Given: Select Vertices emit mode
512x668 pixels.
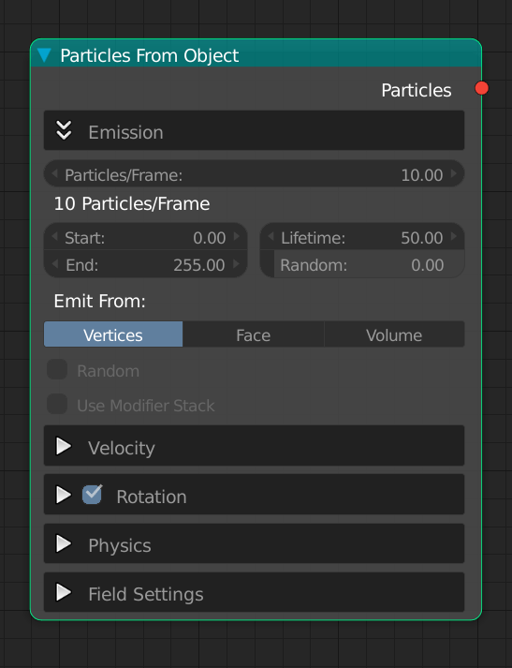Looking at the screenshot, I should 113,334.
